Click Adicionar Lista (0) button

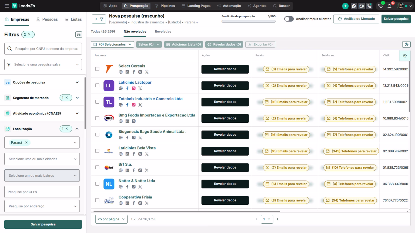coord(183,44)
